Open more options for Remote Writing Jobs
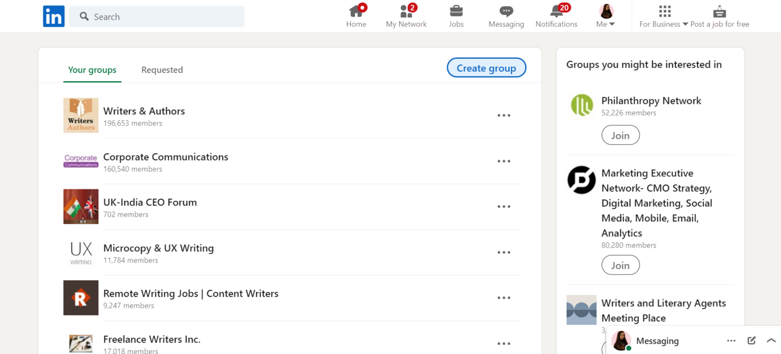 coord(503,298)
